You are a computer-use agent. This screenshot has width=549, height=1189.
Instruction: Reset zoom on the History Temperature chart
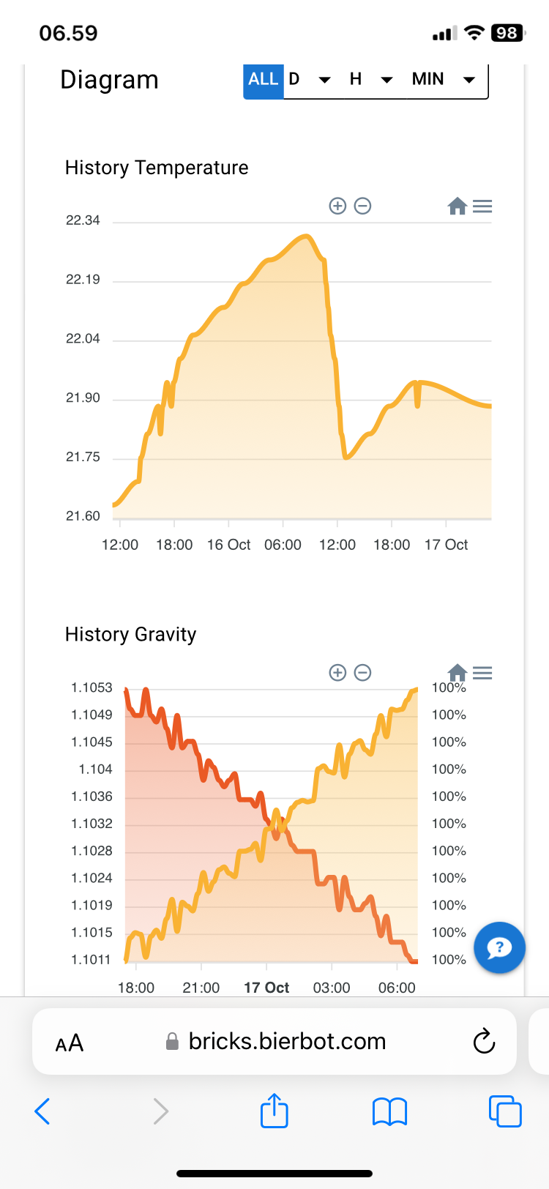pyautogui.click(x=457, y=206)
